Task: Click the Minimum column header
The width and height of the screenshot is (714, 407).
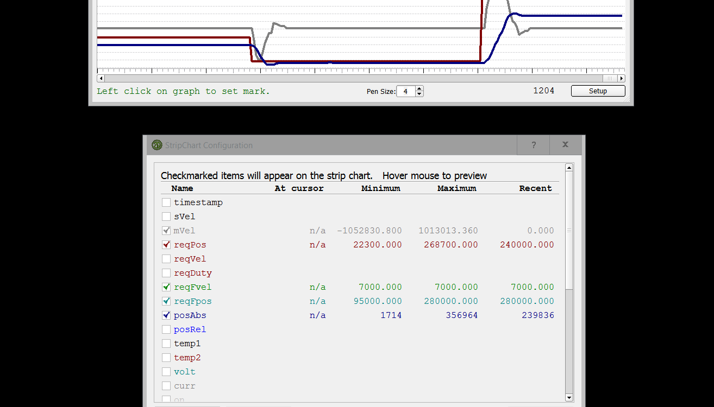Action: [381, 188]
